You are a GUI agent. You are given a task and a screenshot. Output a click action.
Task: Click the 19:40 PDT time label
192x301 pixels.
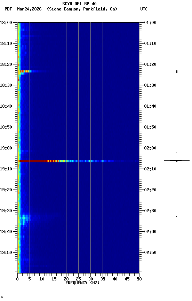[x=6, y=232]
